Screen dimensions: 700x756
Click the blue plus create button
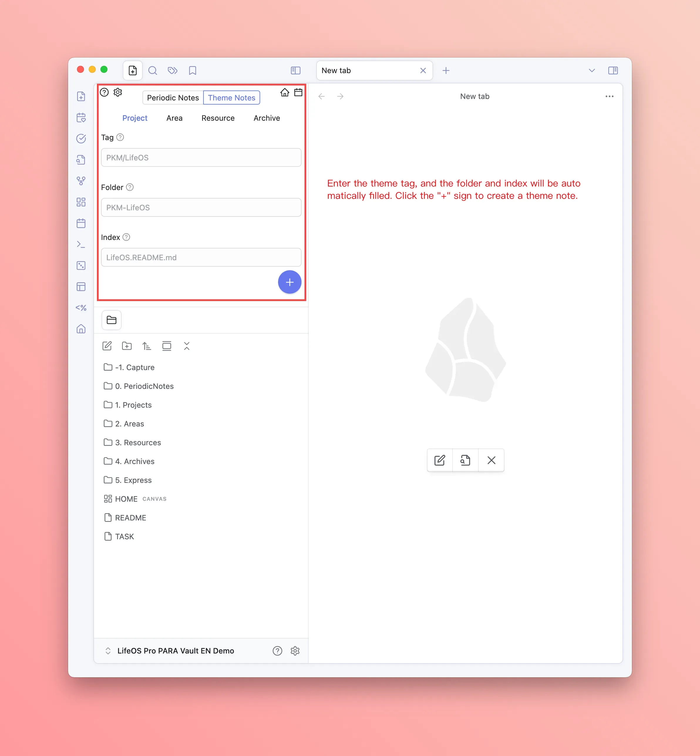pos(290,282)
